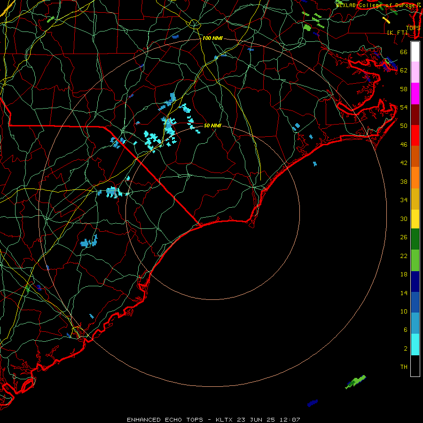The image size is (423, 423).
Task: Select the bright red legend swatch
Action: pyautogui.click(x=415, y=135)
